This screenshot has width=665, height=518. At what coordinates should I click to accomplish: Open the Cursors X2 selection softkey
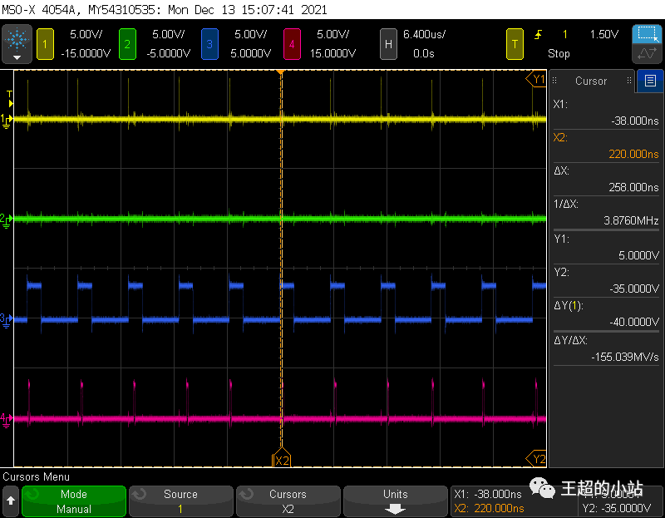[x=288, y=501]
